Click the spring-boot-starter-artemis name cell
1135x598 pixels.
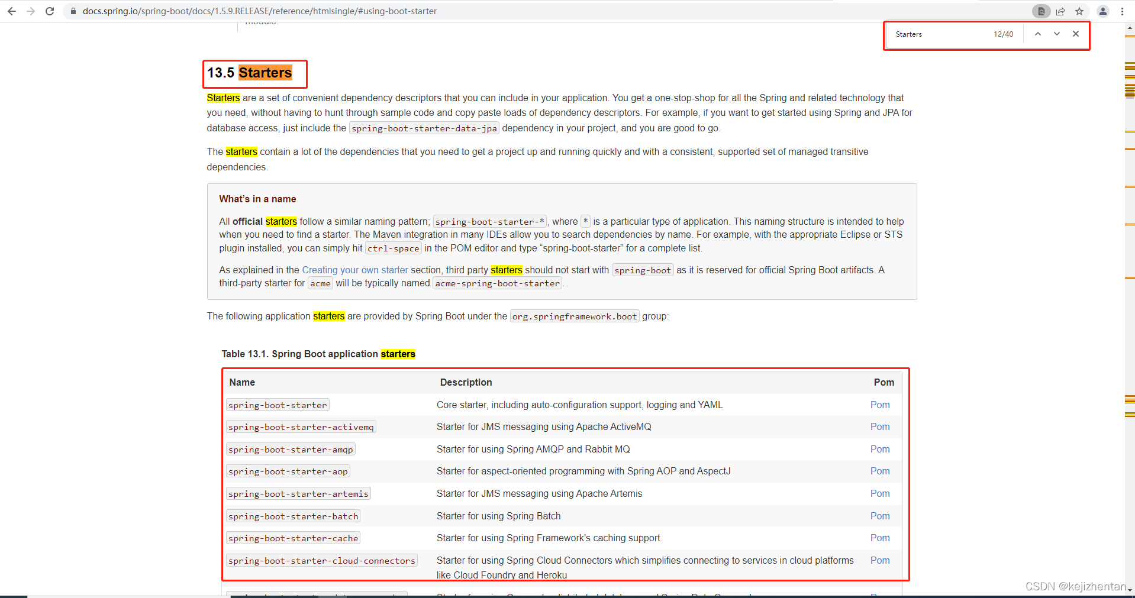pyautogui.click(x=298, y=494)
